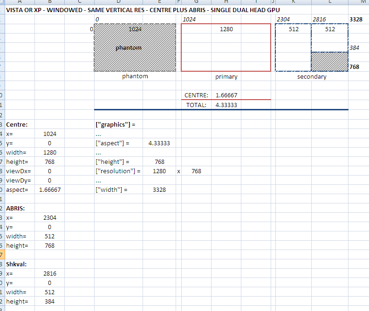Select the 'phantom' label under the hatched box
This screenshot has height=311, width=369.
click(135, 76)
